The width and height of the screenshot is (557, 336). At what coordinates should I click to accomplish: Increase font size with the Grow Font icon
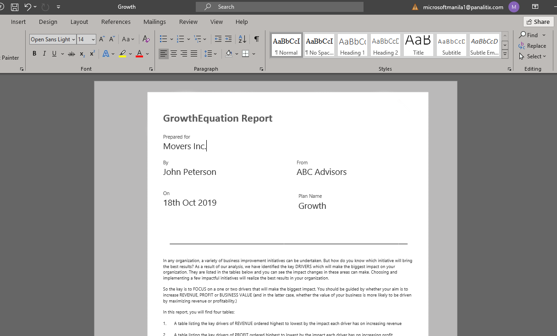coord(102,39)
